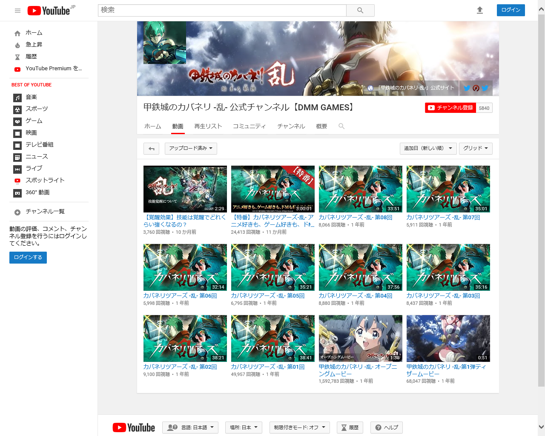Open the ホーム sidebar home icon
This screenshot has width=545, height=436.
(17, 33)
